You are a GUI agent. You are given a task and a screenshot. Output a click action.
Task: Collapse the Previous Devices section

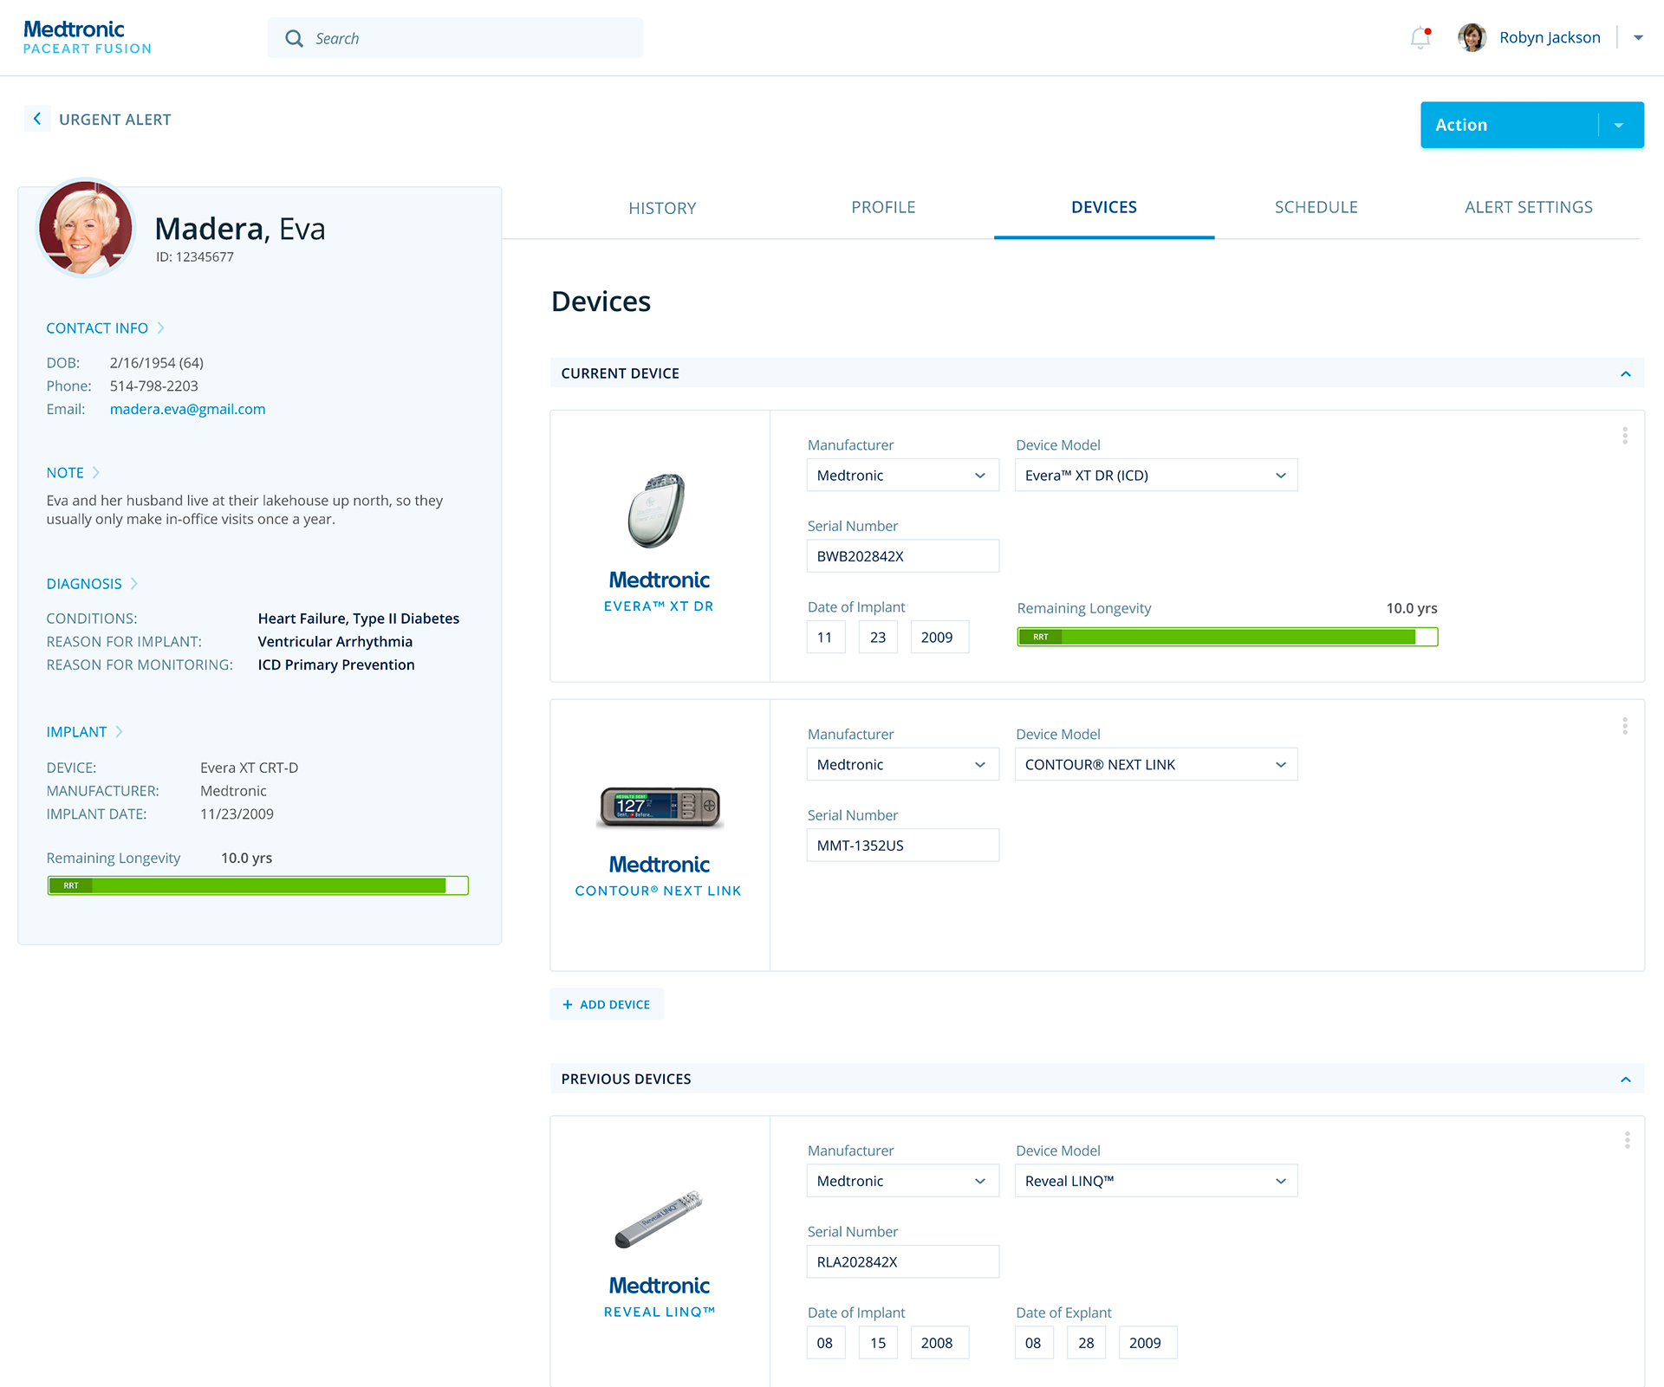pos(1626,1079)
